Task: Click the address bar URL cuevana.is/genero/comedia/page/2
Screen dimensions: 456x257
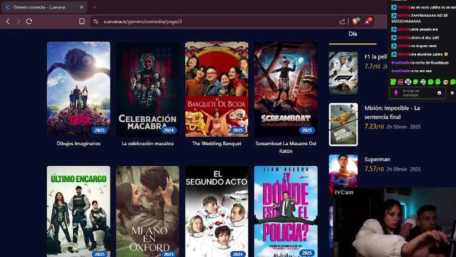Action: [143, 21]
